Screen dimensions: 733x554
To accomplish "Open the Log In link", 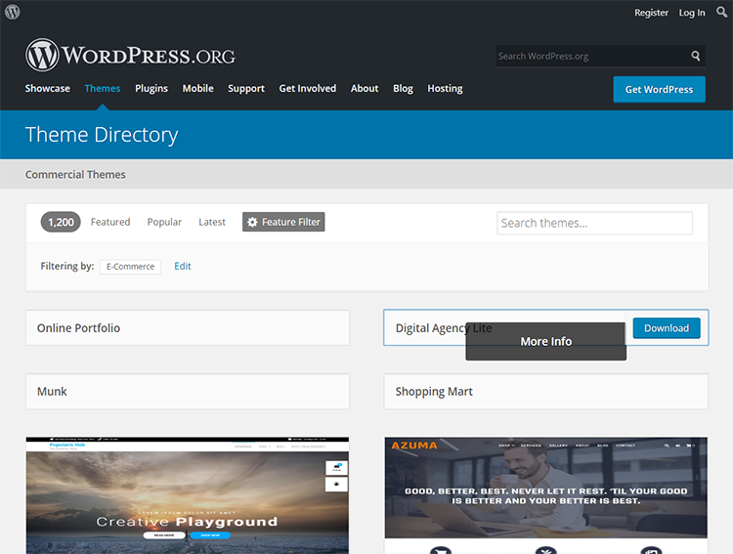I will pyautogui.click(x=692, y=13).
